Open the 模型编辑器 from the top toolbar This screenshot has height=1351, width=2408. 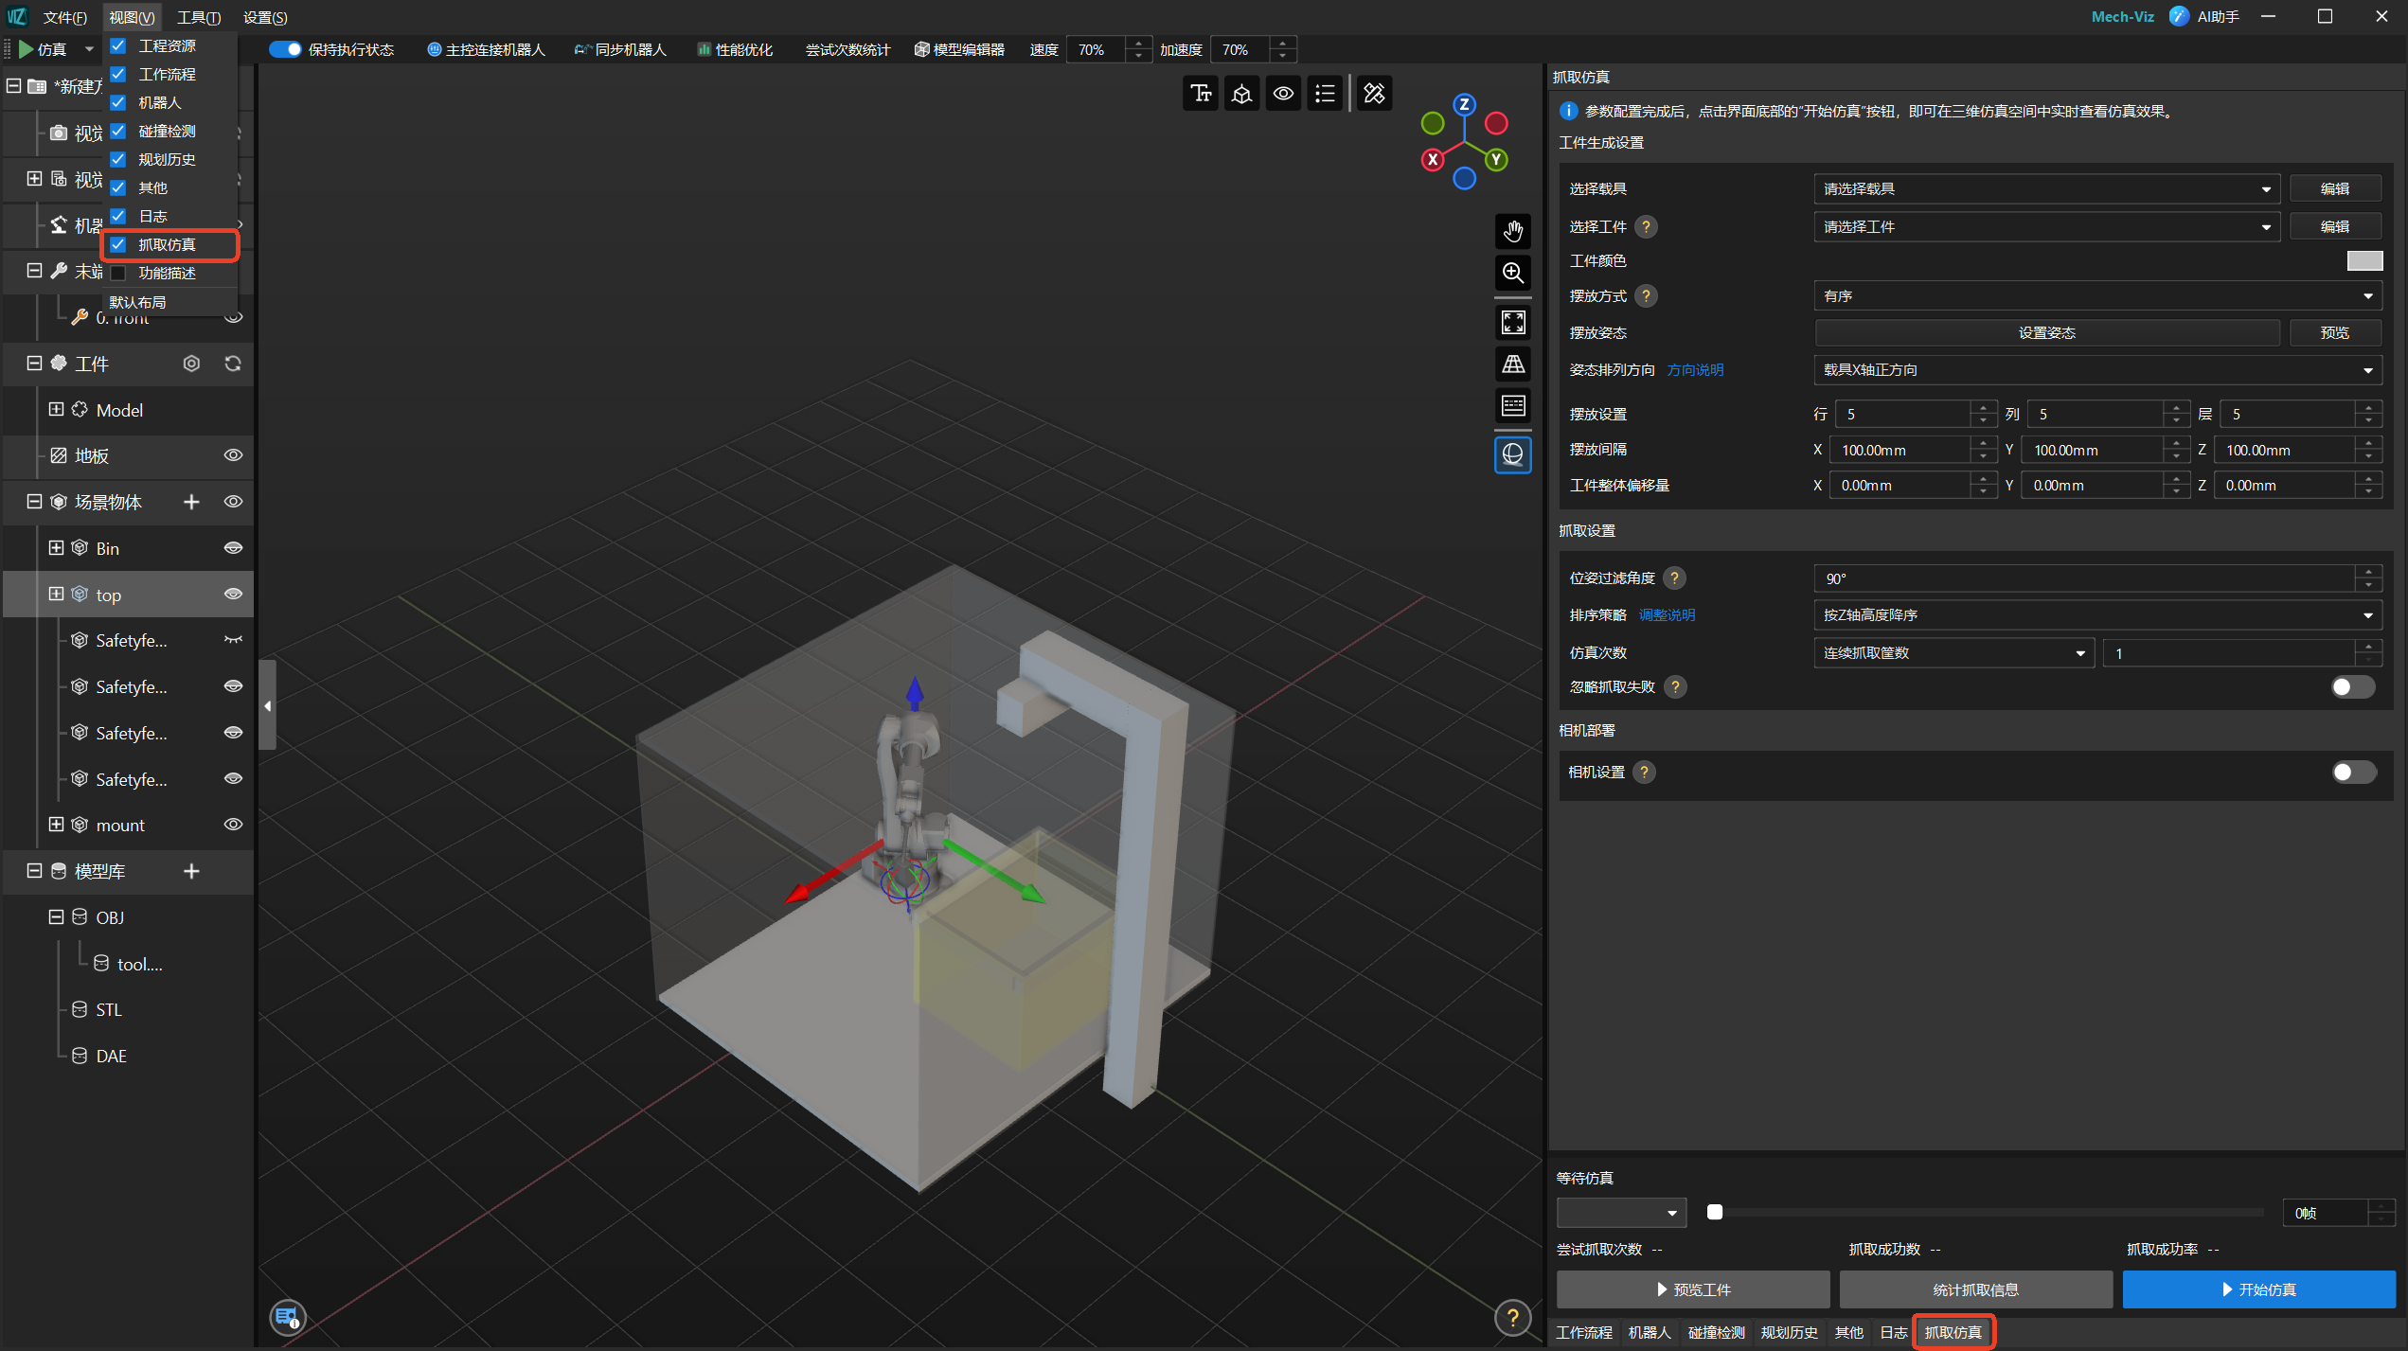(x=959, y=49)
